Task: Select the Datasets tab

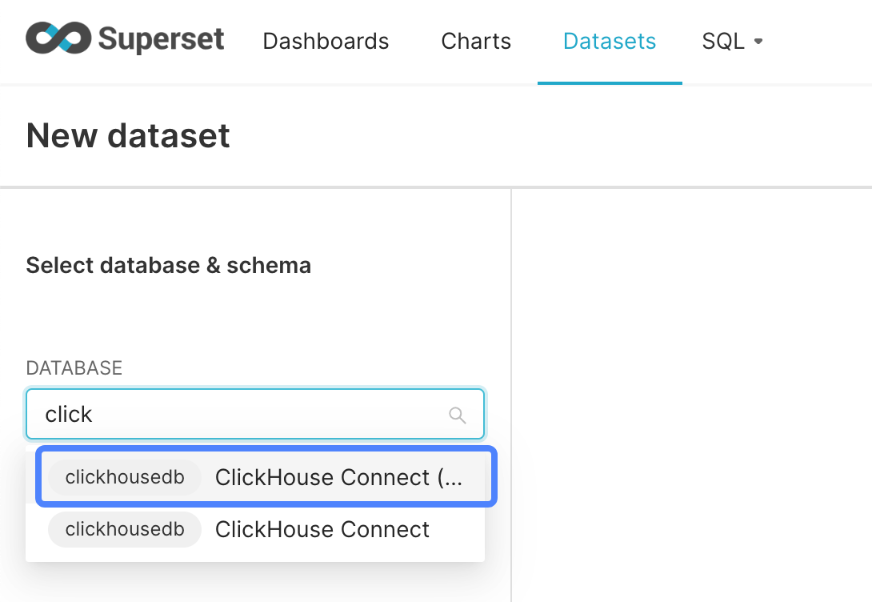Action: [610, 41]
